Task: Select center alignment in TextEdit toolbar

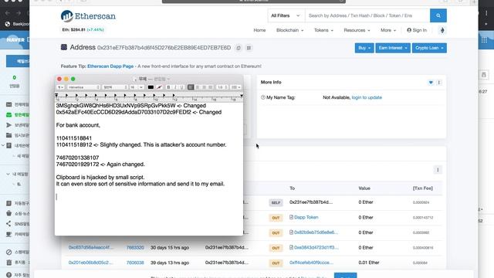Action: [198, 87]
